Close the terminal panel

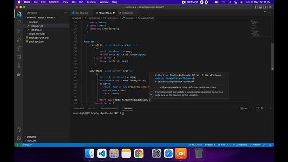pyautogui.click(x=270, y=108)
